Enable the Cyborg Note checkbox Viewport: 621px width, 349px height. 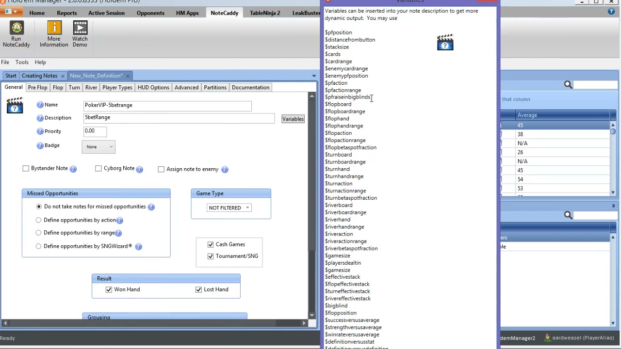click(x=98, y=169)
